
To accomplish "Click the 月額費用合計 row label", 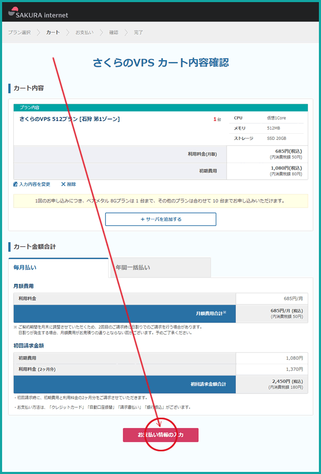I will [211, 313].
